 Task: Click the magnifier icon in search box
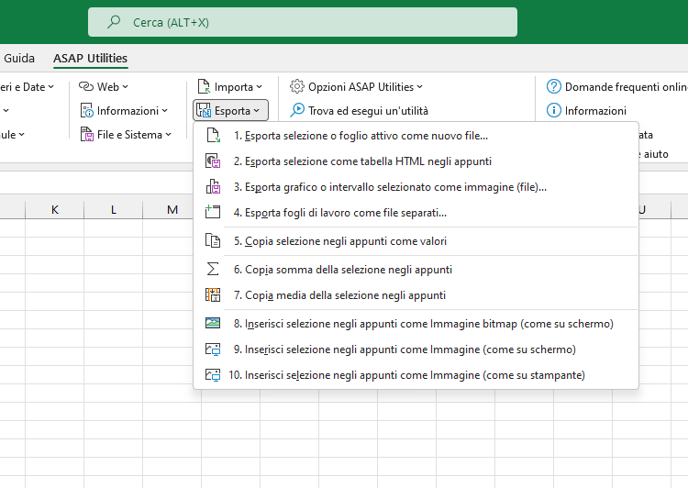(114, 21)
